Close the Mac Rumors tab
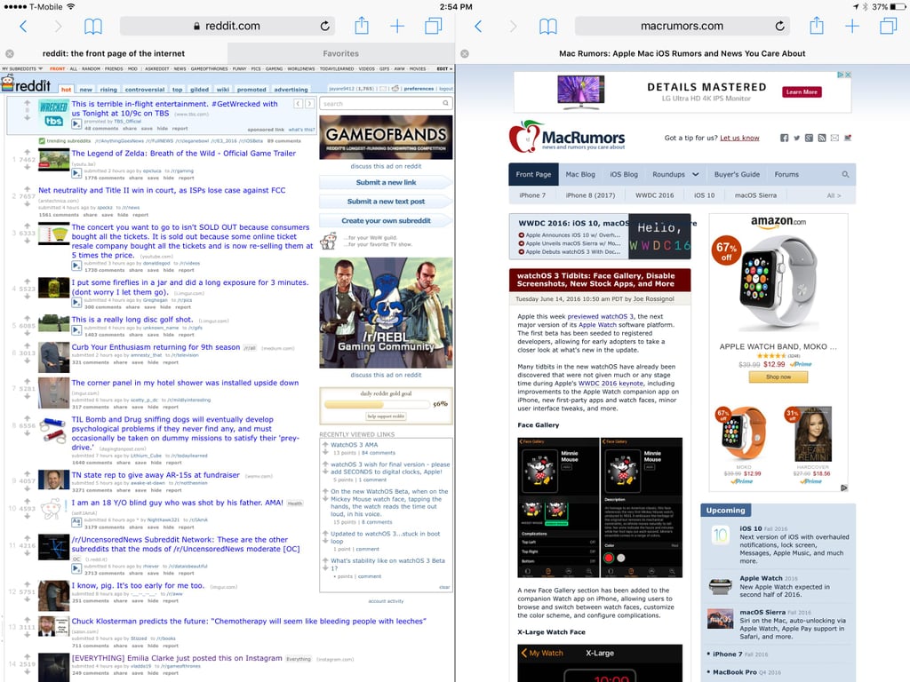The width and height of the screenshot is (910, 682). click(x=465, y=53)
